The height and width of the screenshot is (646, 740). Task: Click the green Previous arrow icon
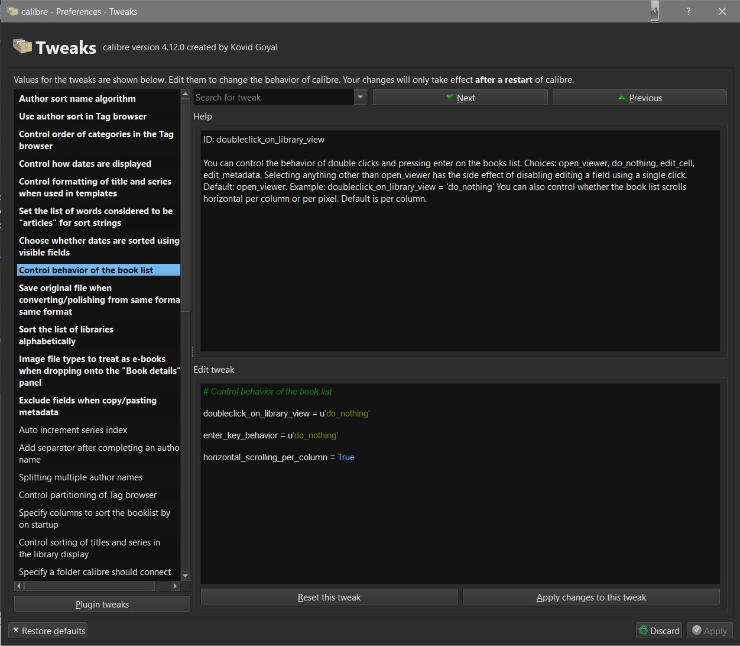point(622,98)
